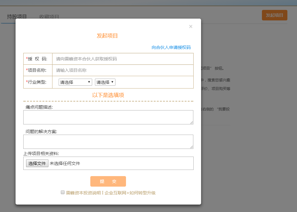Click the 以下是选填项 section heading
Screen dimensions: 297x212
108,95
